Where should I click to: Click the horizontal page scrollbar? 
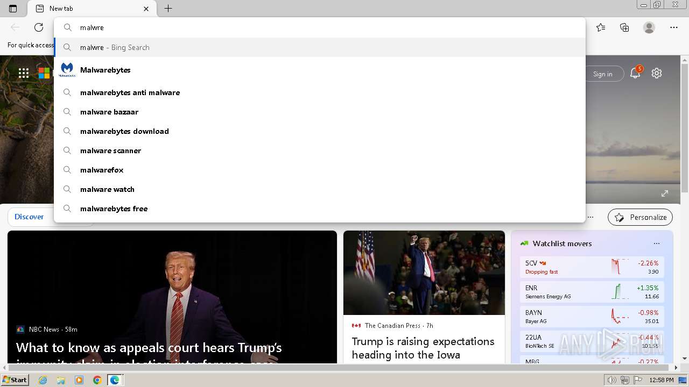point(339,368)
